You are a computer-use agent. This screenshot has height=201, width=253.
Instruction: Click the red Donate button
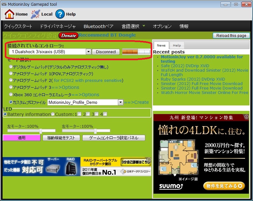coord(68,36)
